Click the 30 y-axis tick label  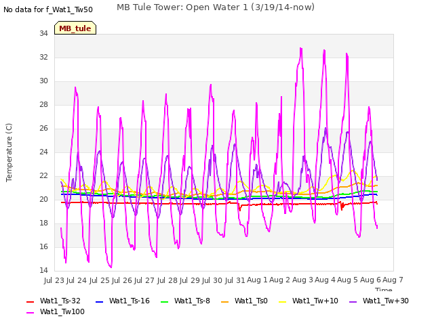pos(43,81)
